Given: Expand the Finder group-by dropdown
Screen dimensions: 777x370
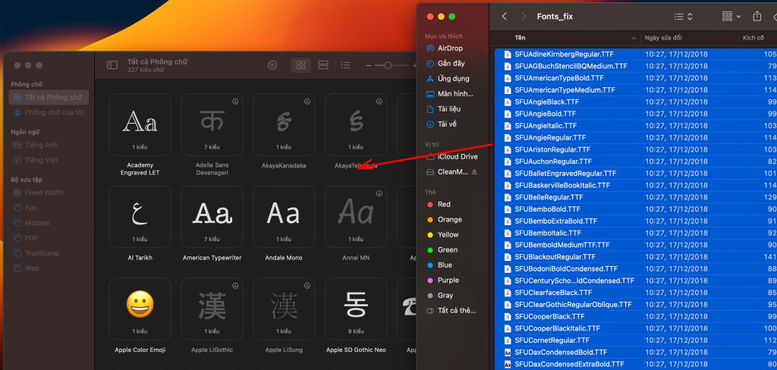Looking at the screenshot, I should 731,16.
